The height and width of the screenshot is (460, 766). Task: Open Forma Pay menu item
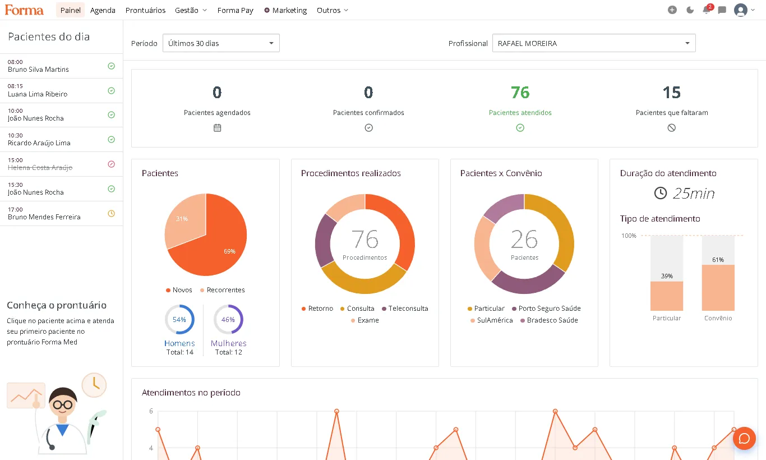click(x=236, y=10)
